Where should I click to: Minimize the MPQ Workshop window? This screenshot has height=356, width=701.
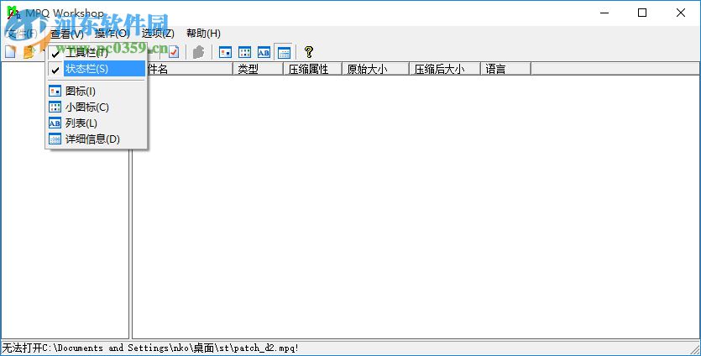click(604, 13)
